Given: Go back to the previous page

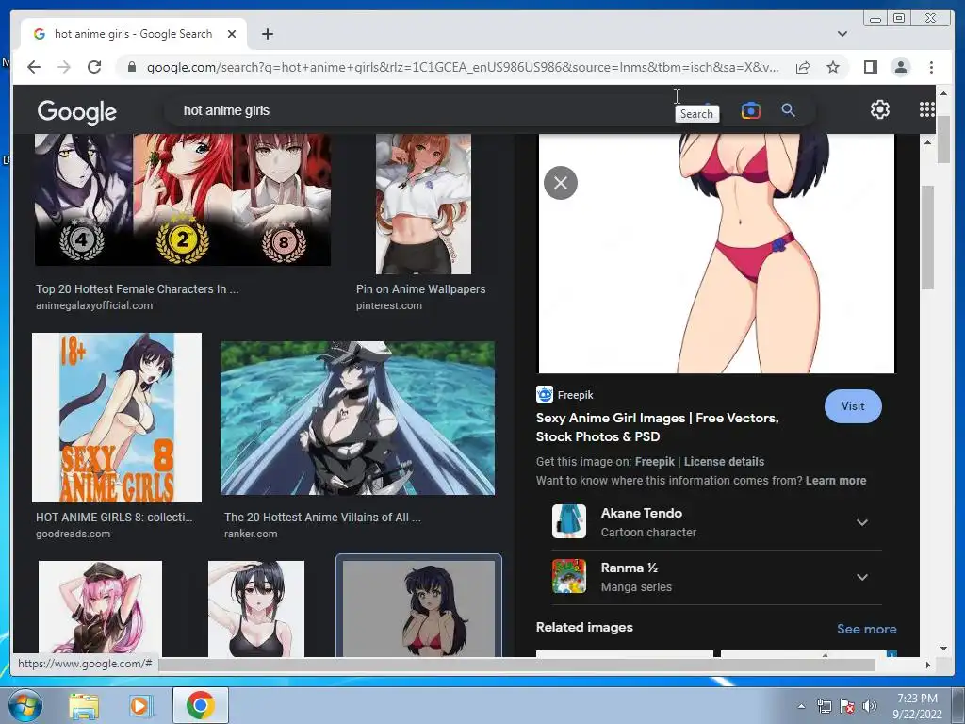Looking at the screenshot, I should [x=34, y=67].
